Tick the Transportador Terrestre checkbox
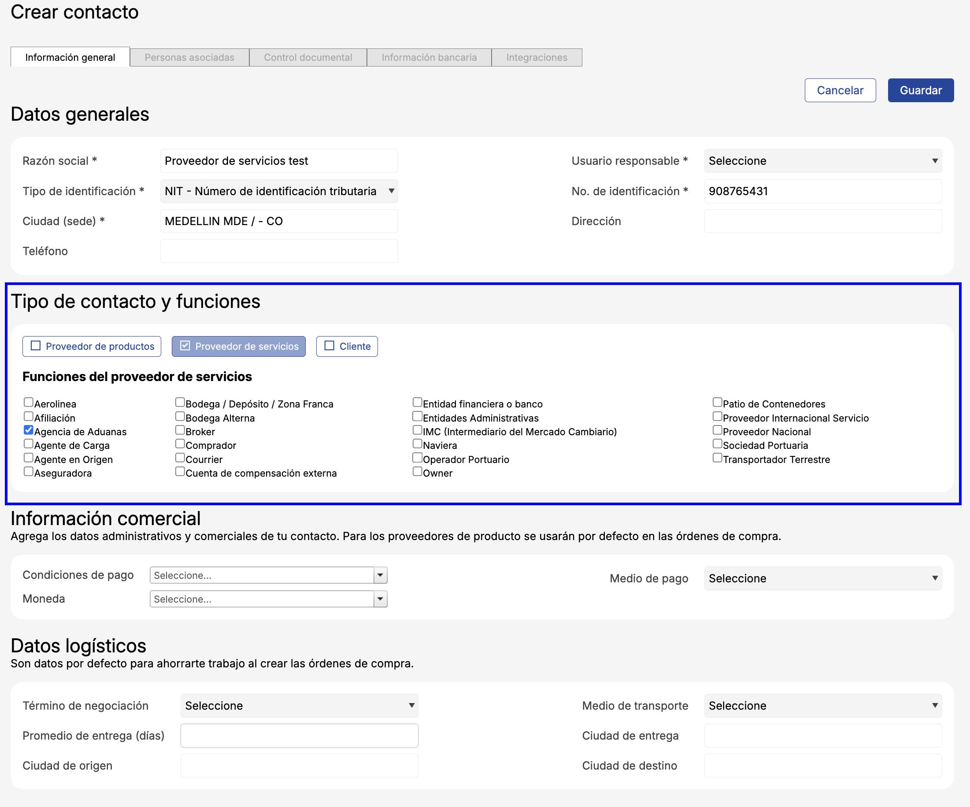970x807 pixels. [717, 458]
